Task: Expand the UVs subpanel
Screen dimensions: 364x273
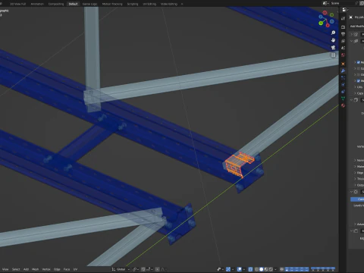Action: (x=355, y=87)
